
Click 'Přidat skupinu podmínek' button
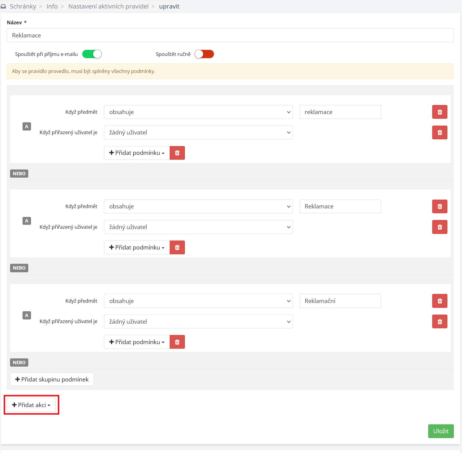52,379
